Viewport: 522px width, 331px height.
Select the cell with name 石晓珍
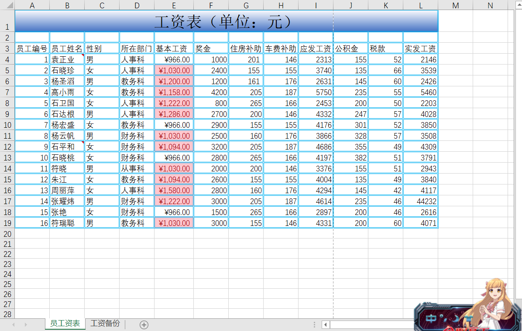click(x=67, y=71)
